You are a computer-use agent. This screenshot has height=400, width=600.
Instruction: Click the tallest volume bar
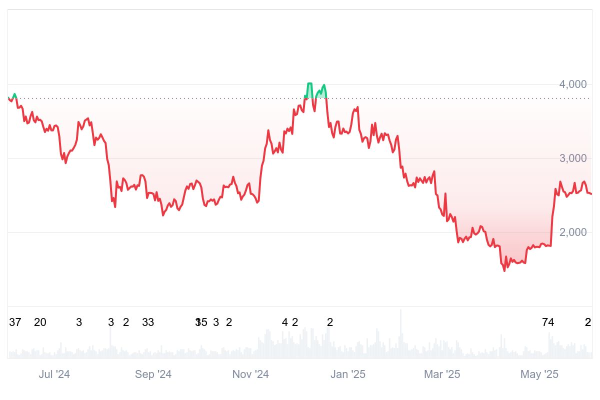tap(400, 333)
